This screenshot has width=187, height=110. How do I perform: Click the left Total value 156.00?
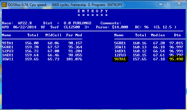[x=32, y=43]
